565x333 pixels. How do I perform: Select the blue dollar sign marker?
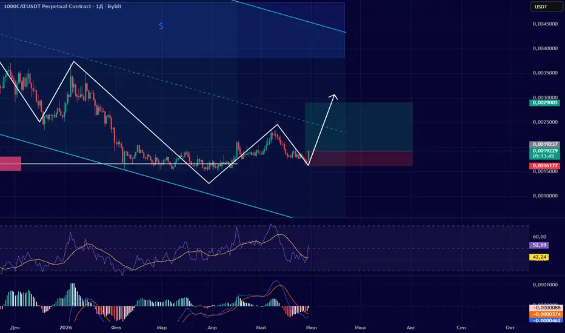[161, 26]
